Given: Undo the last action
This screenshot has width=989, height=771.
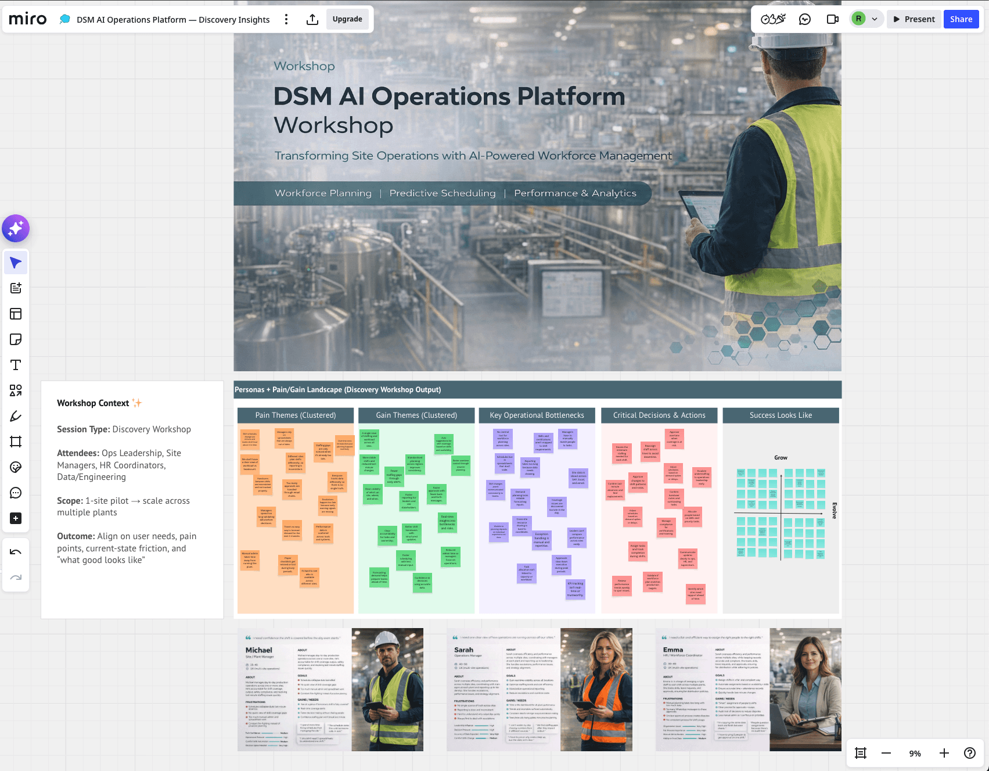Looking at the screenshot, I should point(16,552).
